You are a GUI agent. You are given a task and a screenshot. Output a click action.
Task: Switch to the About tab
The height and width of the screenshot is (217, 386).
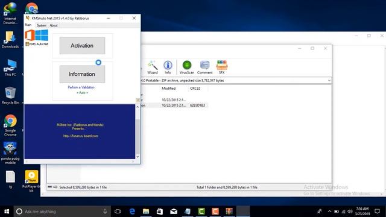(54, 25)
